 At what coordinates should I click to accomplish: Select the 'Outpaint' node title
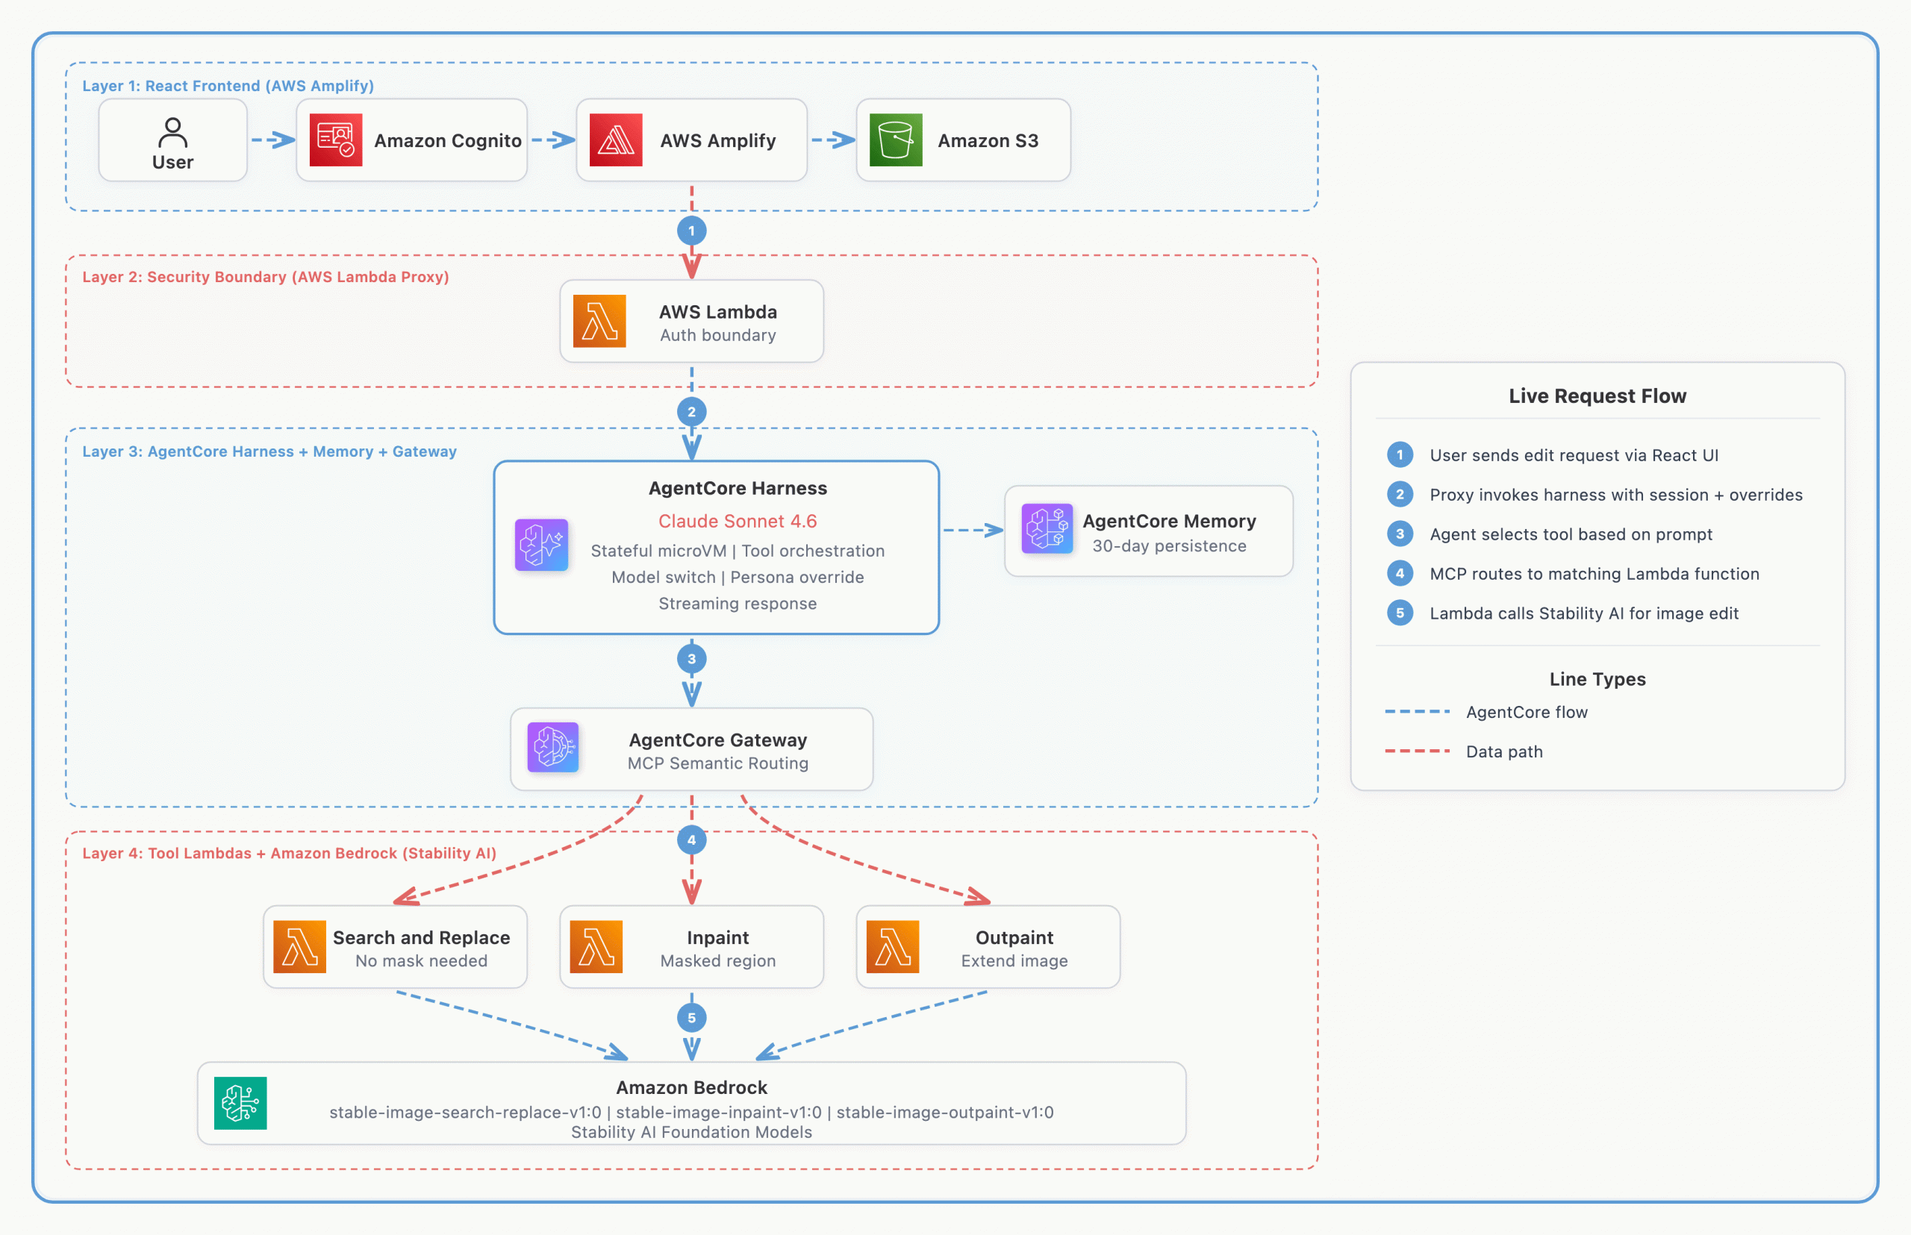tap(1014, 937)
